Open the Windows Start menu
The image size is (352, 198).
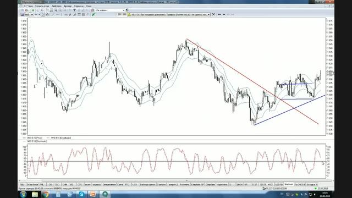click(x=23, y=194)
